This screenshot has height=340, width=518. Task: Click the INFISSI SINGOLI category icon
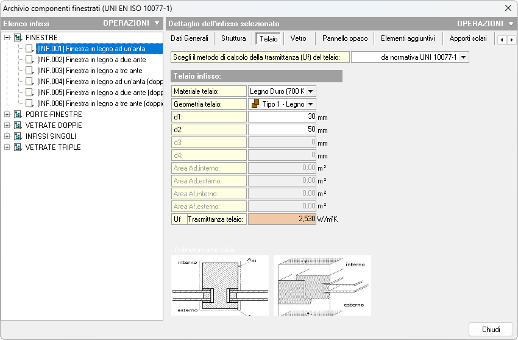click(x=18, y=136)
